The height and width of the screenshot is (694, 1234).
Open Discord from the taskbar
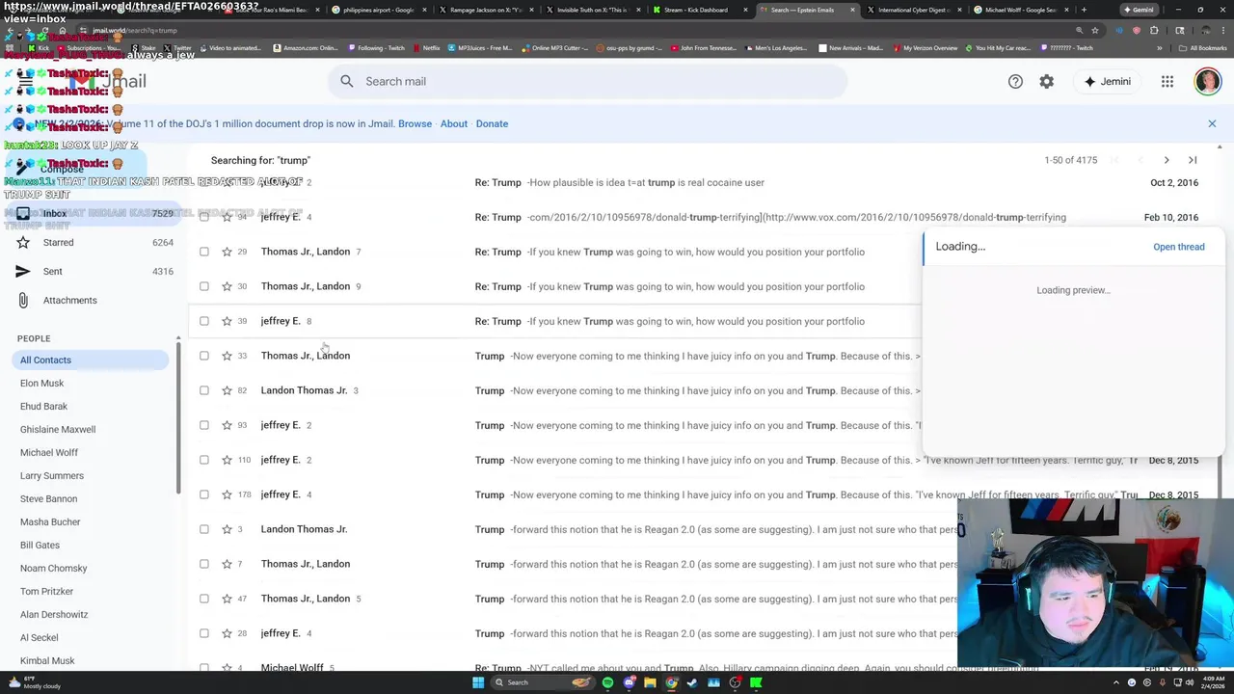click(x=629, y=682)
